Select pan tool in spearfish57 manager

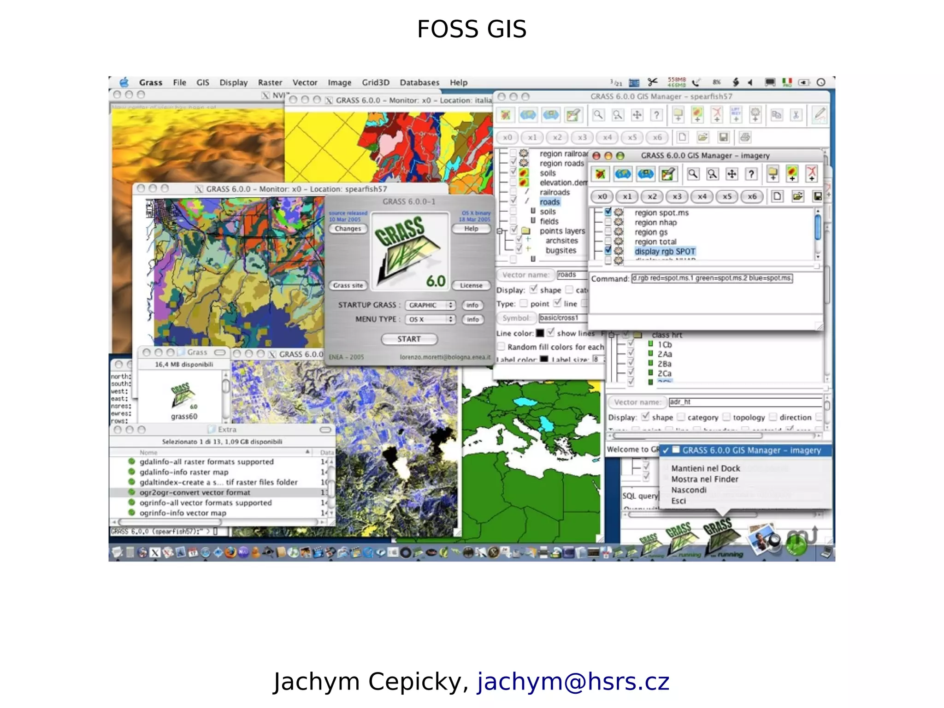click(x=637, y=114)
